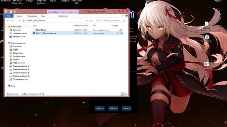
Task: Open Рабочий стол under Этот компьютер
Action: (19, 63)
